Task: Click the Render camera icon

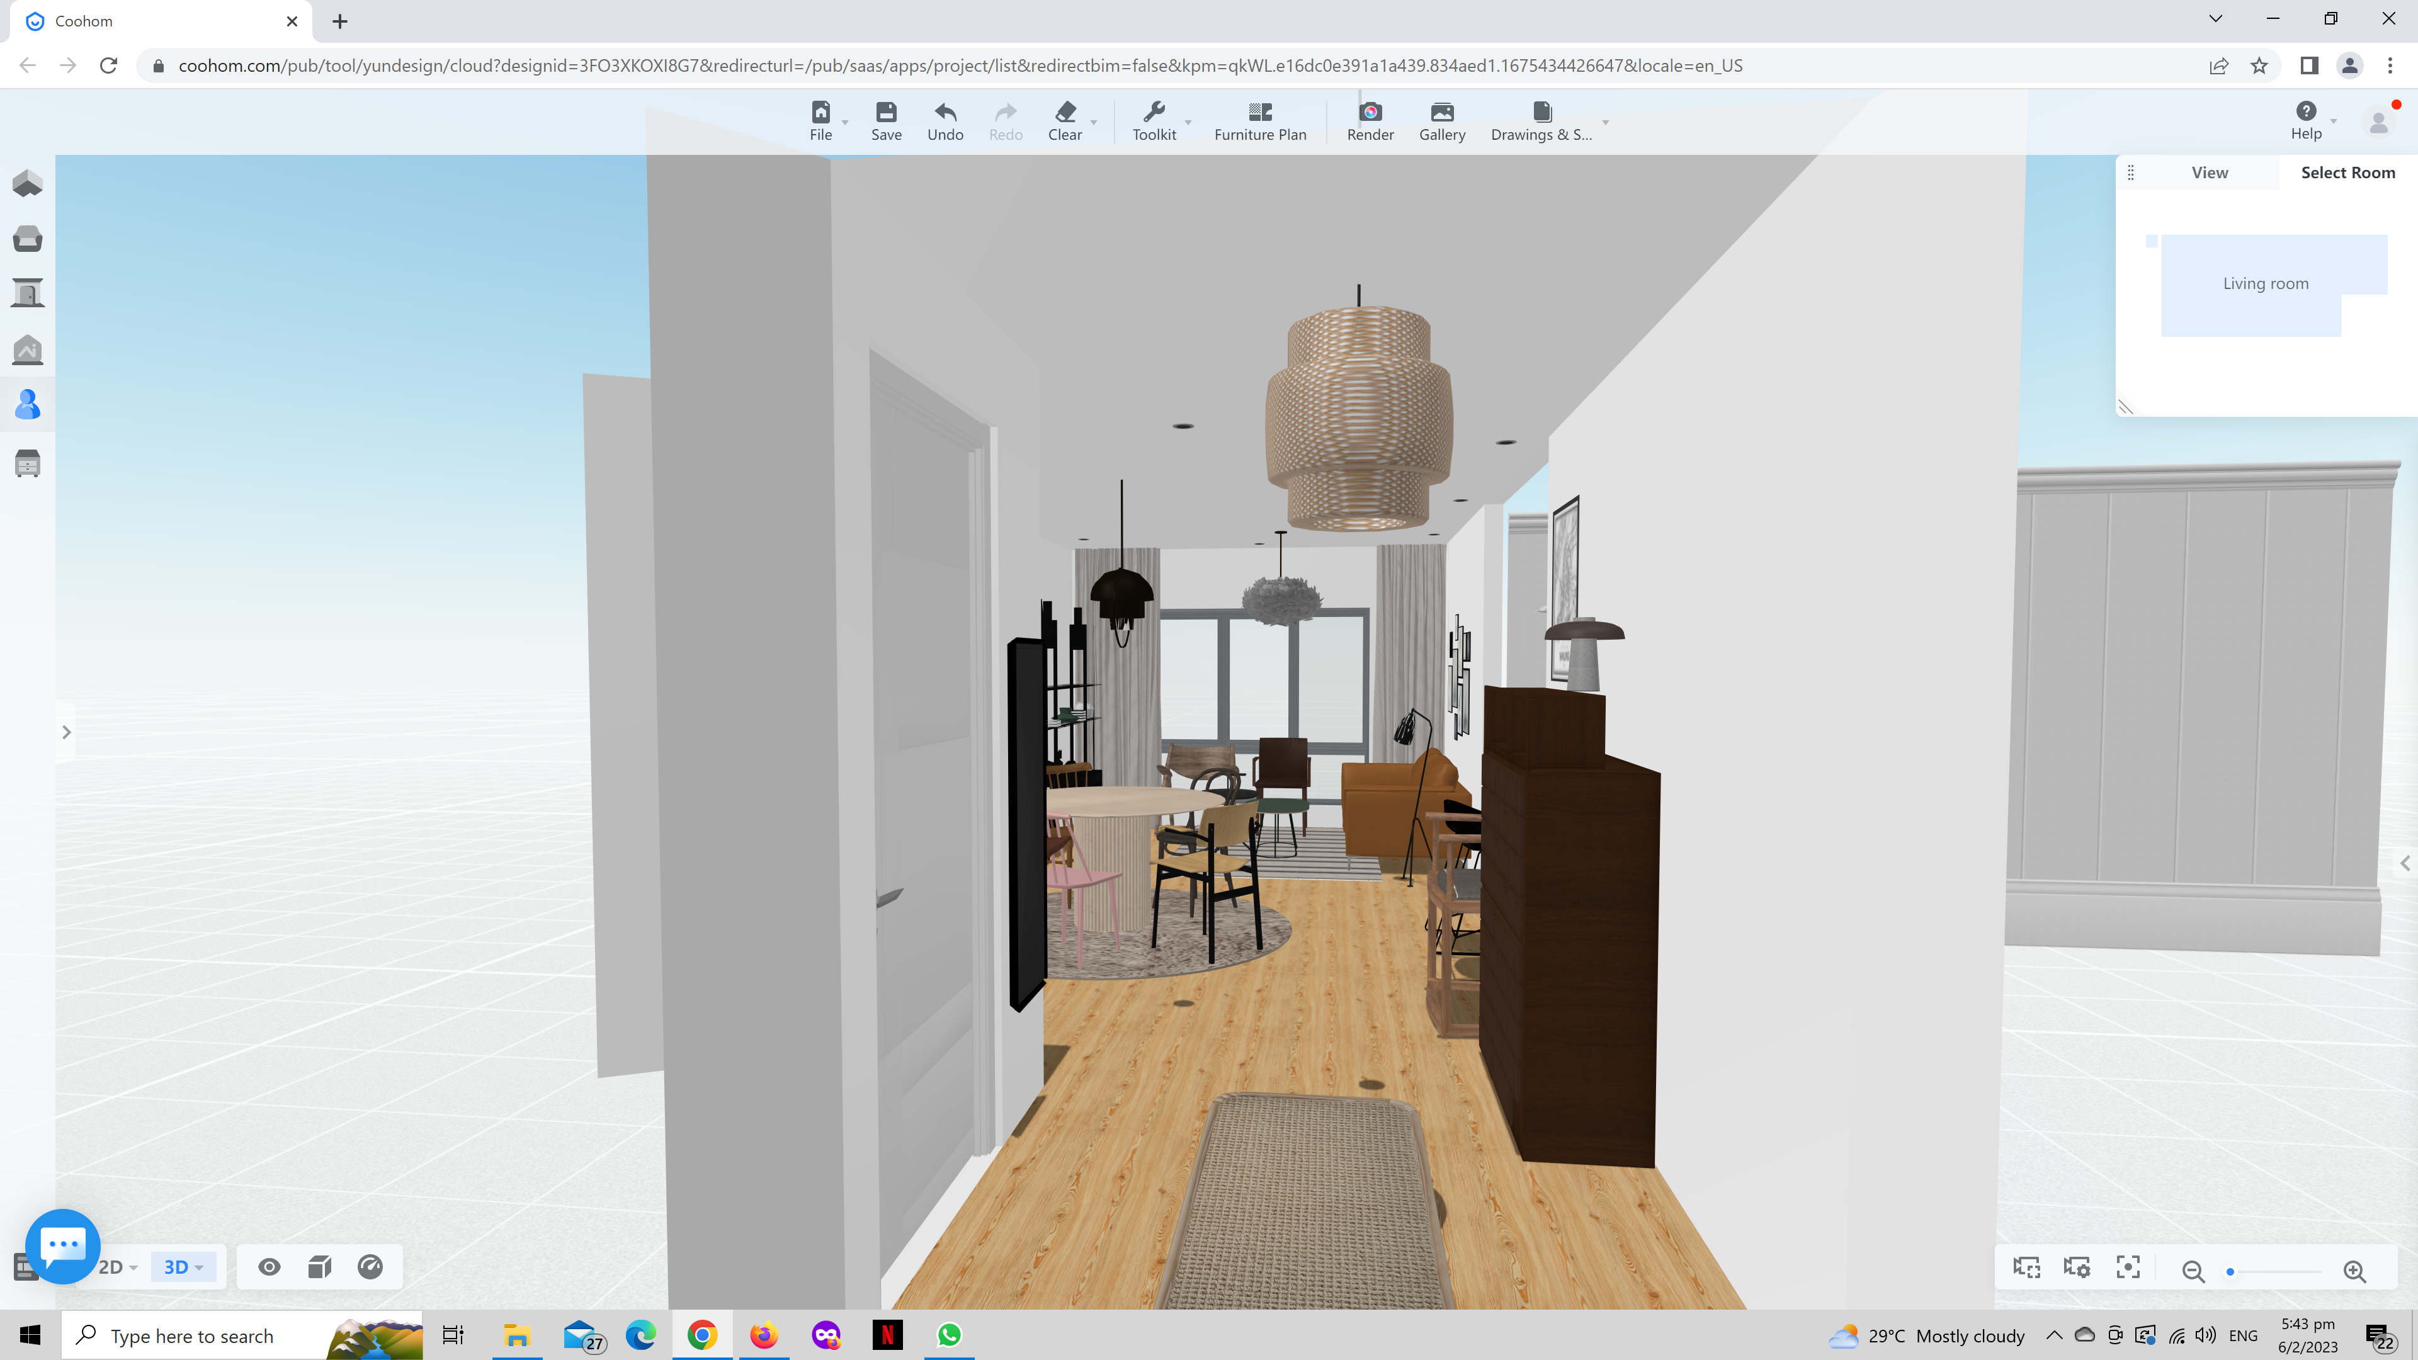Action: tap(1370, 113)
